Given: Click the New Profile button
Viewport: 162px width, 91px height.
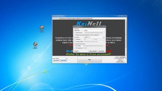Looking at the screenshot, I should [x=56, y=60].
